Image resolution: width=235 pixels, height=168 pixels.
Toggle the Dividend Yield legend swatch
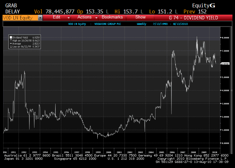pos(11,37)
